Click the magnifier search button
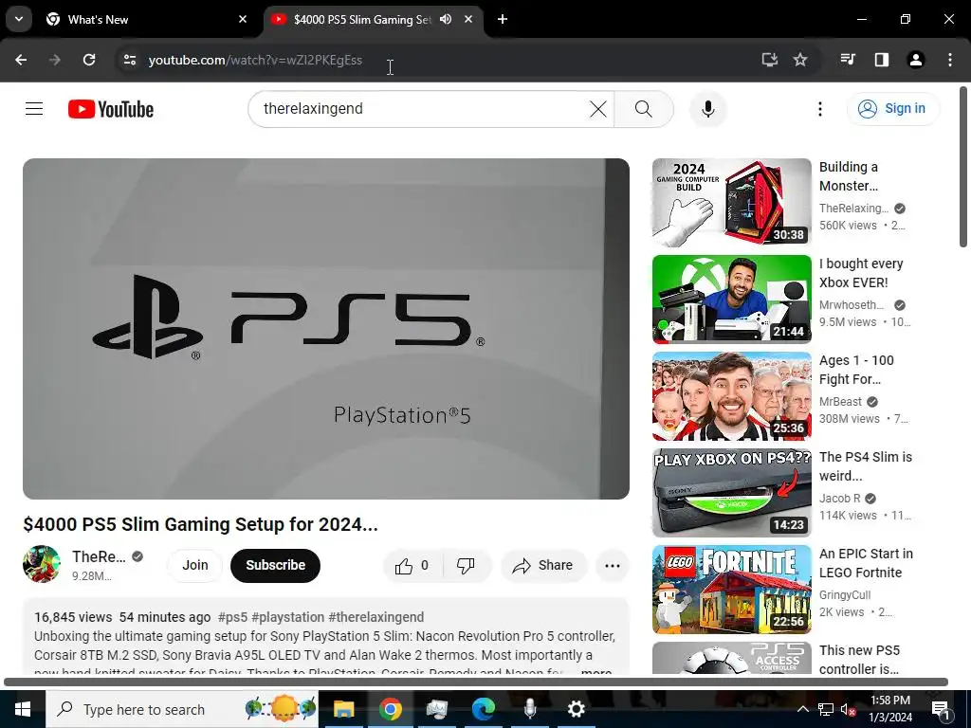 point(644,109)
